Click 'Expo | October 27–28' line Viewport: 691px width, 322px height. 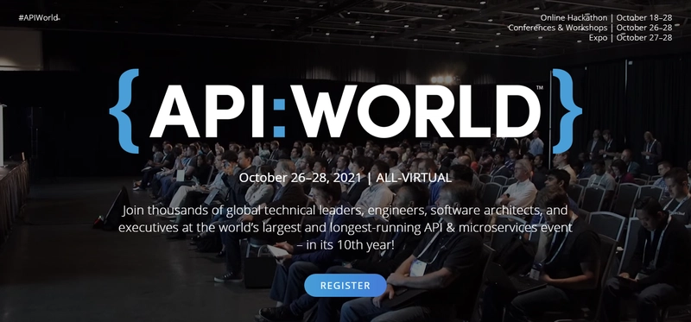tap(631, 37)
